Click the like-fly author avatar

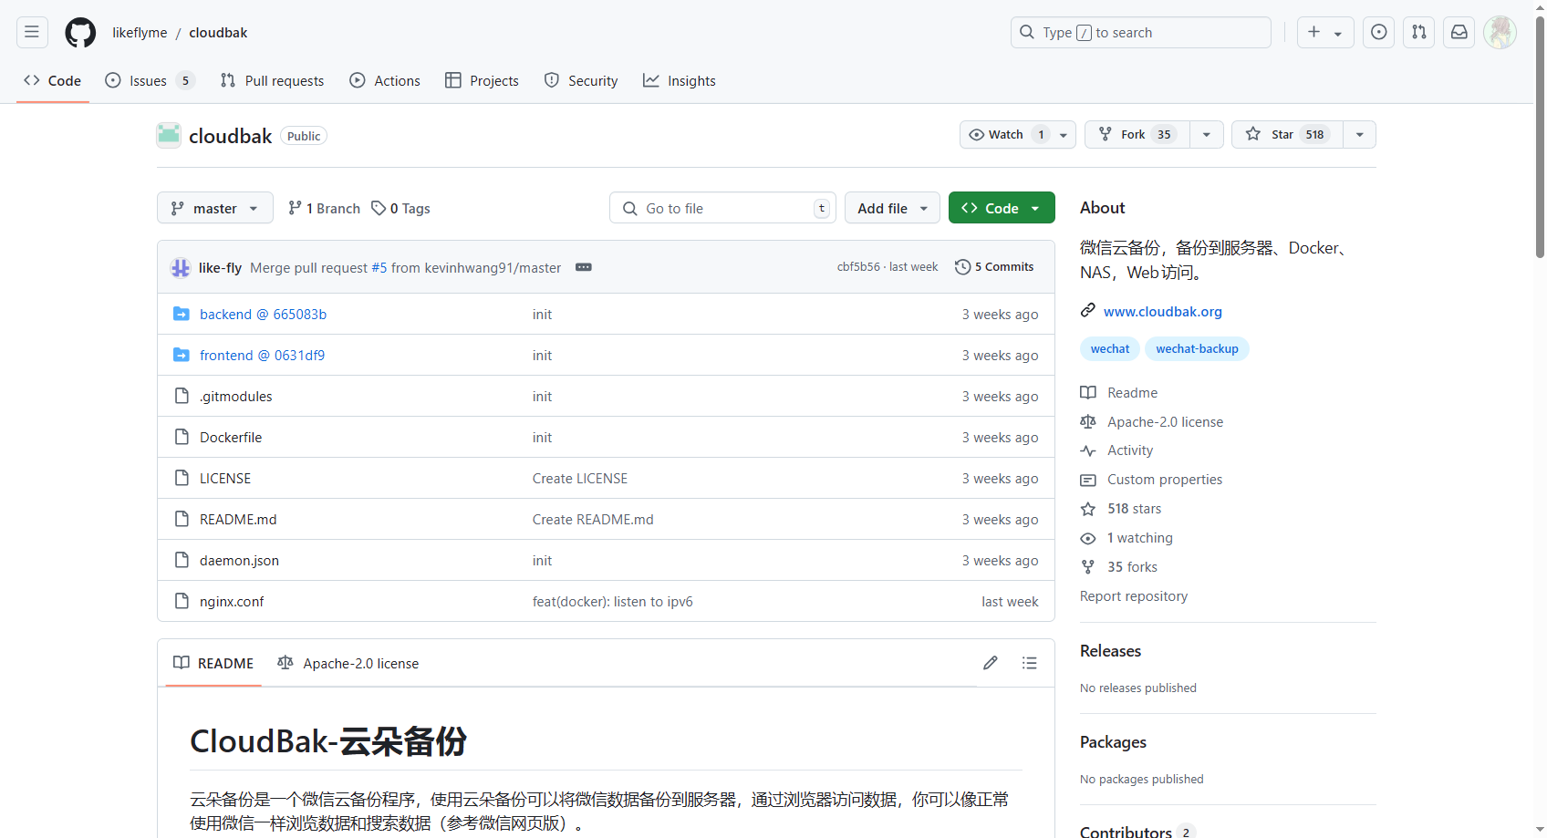(x=181, y=267)
